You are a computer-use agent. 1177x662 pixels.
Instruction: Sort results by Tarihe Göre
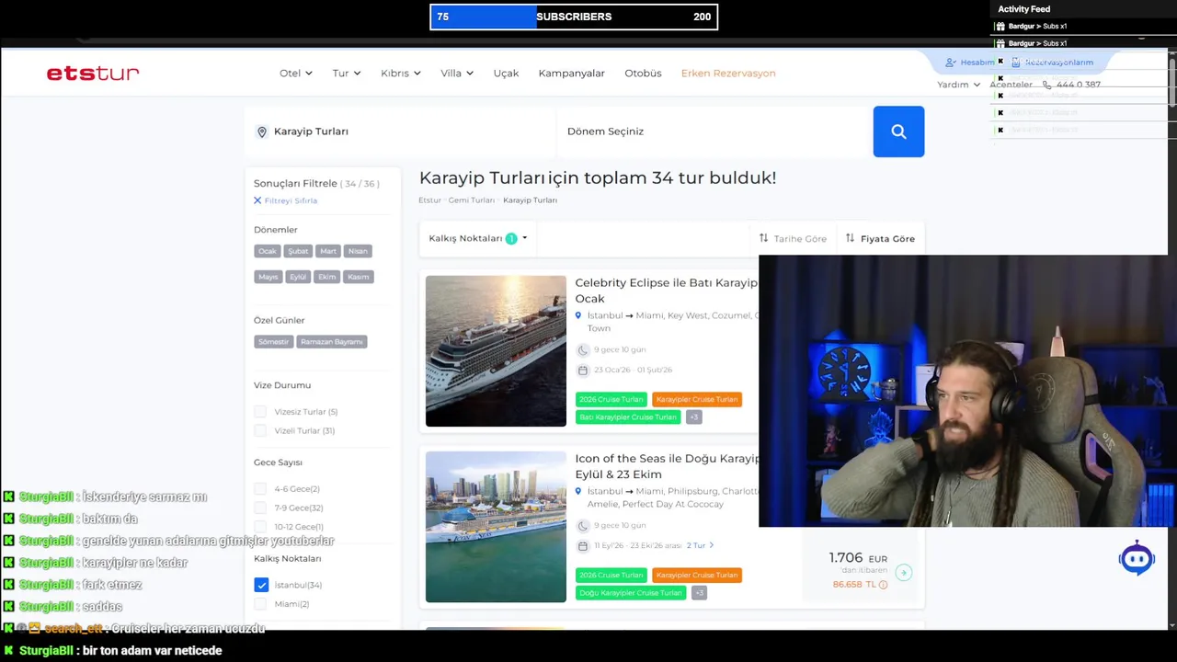(x=793, y=239)
